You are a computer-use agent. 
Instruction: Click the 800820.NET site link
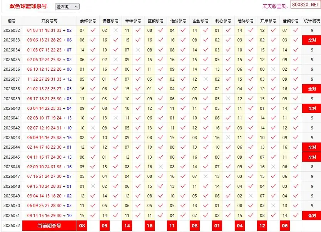pyautogui.click(x=306, y=5)
